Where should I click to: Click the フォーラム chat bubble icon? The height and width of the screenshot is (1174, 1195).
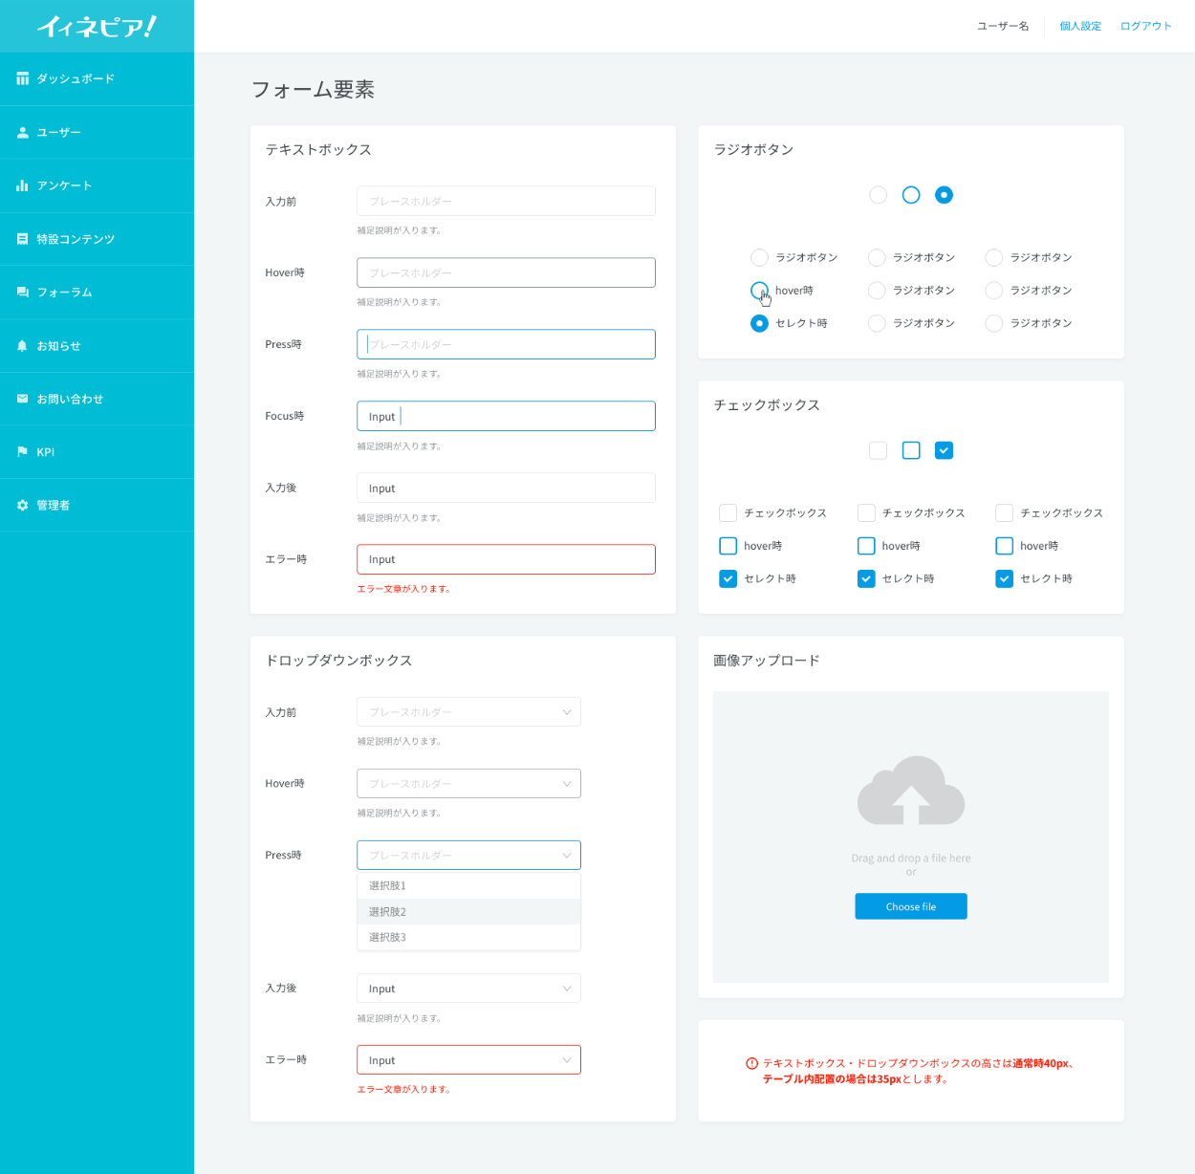22,293
